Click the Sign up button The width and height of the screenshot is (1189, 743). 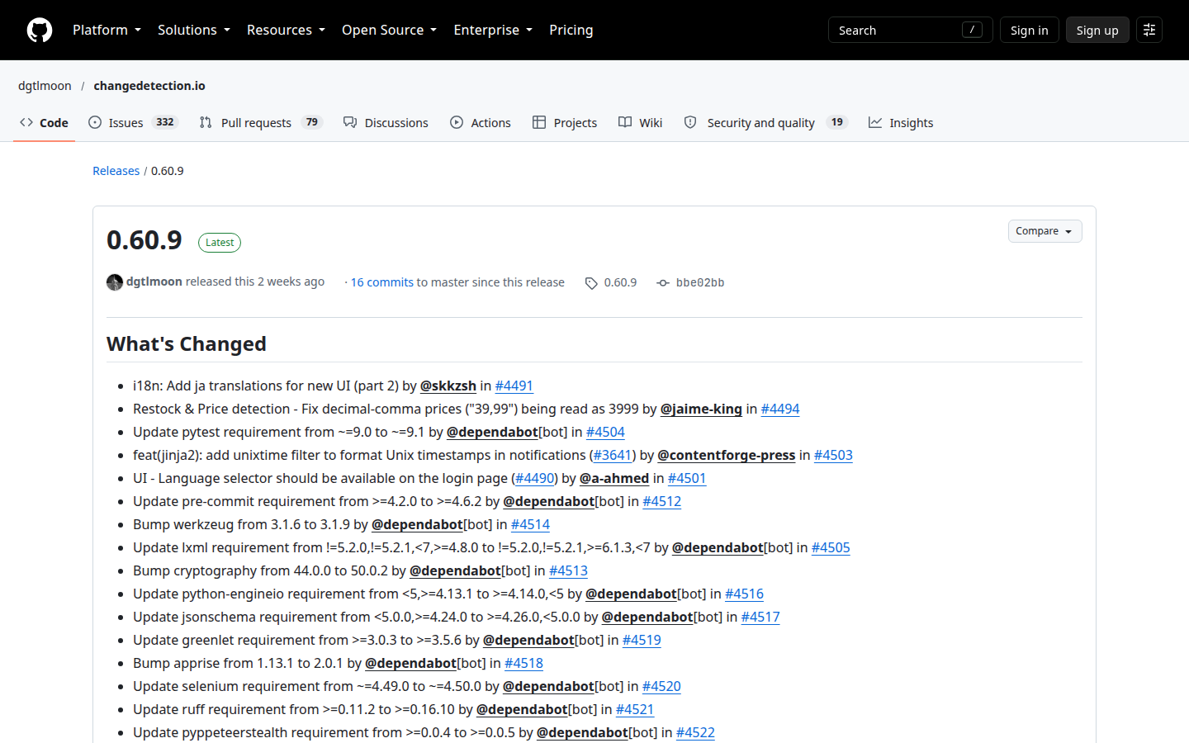point(1097,30)
